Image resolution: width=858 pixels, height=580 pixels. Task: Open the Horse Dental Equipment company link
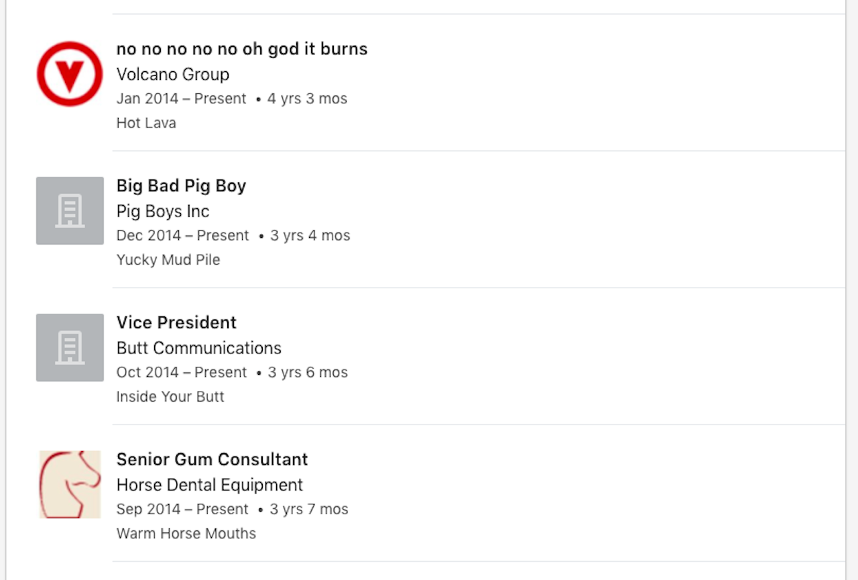point(210,485)
